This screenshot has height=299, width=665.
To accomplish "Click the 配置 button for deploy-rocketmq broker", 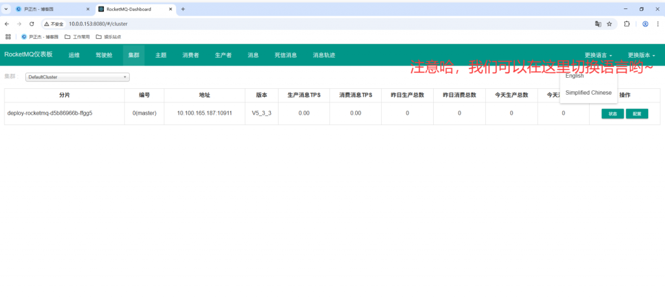I will 637,114.
